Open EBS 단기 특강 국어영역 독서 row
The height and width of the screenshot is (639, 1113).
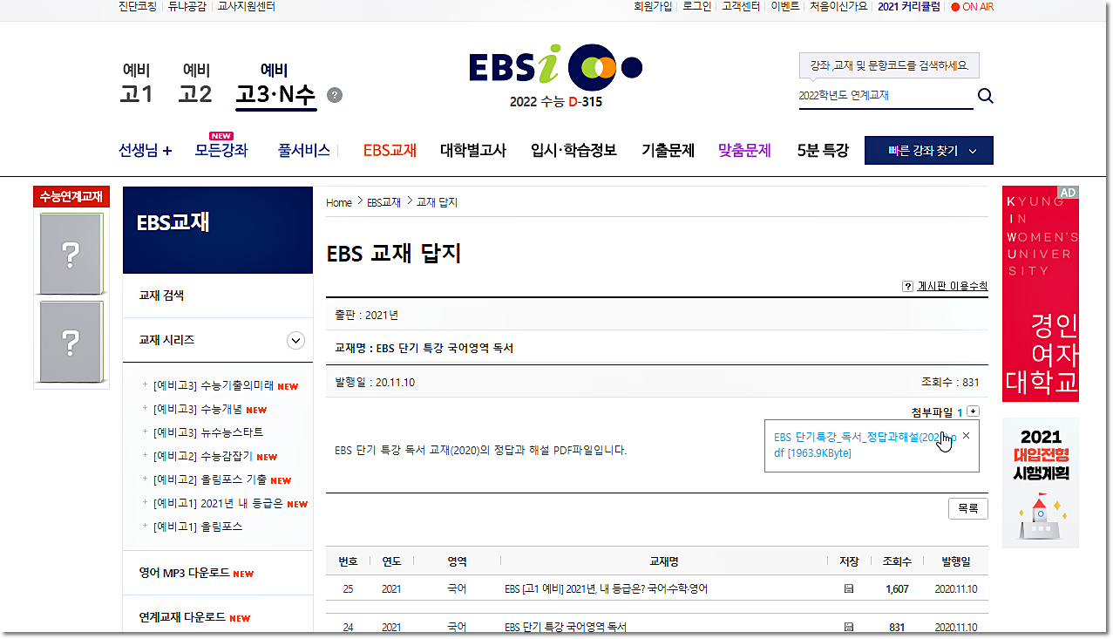point(565,627)
